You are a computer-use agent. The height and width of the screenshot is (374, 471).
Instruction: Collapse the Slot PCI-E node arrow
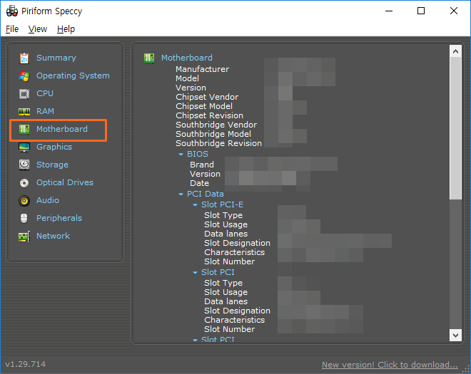(x=195, y=205)
